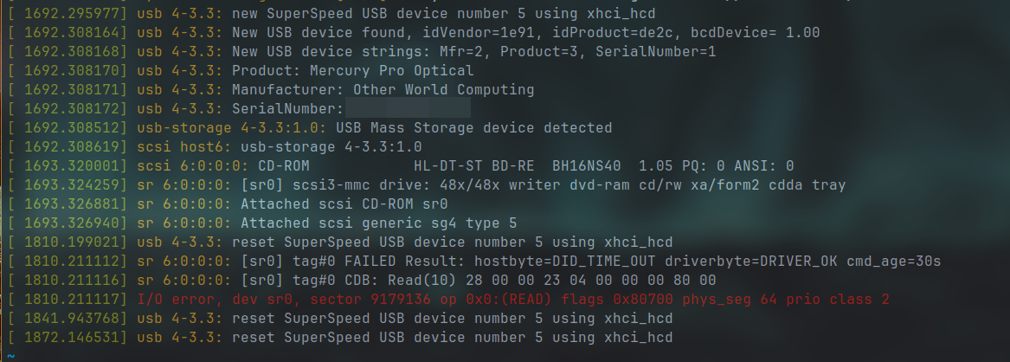
Task: Click the redacted SerialNumber value
Action: pos(408,108)
